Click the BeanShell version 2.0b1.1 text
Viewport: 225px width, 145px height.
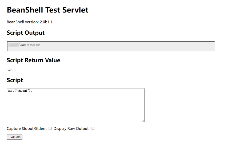coord(29,22)
